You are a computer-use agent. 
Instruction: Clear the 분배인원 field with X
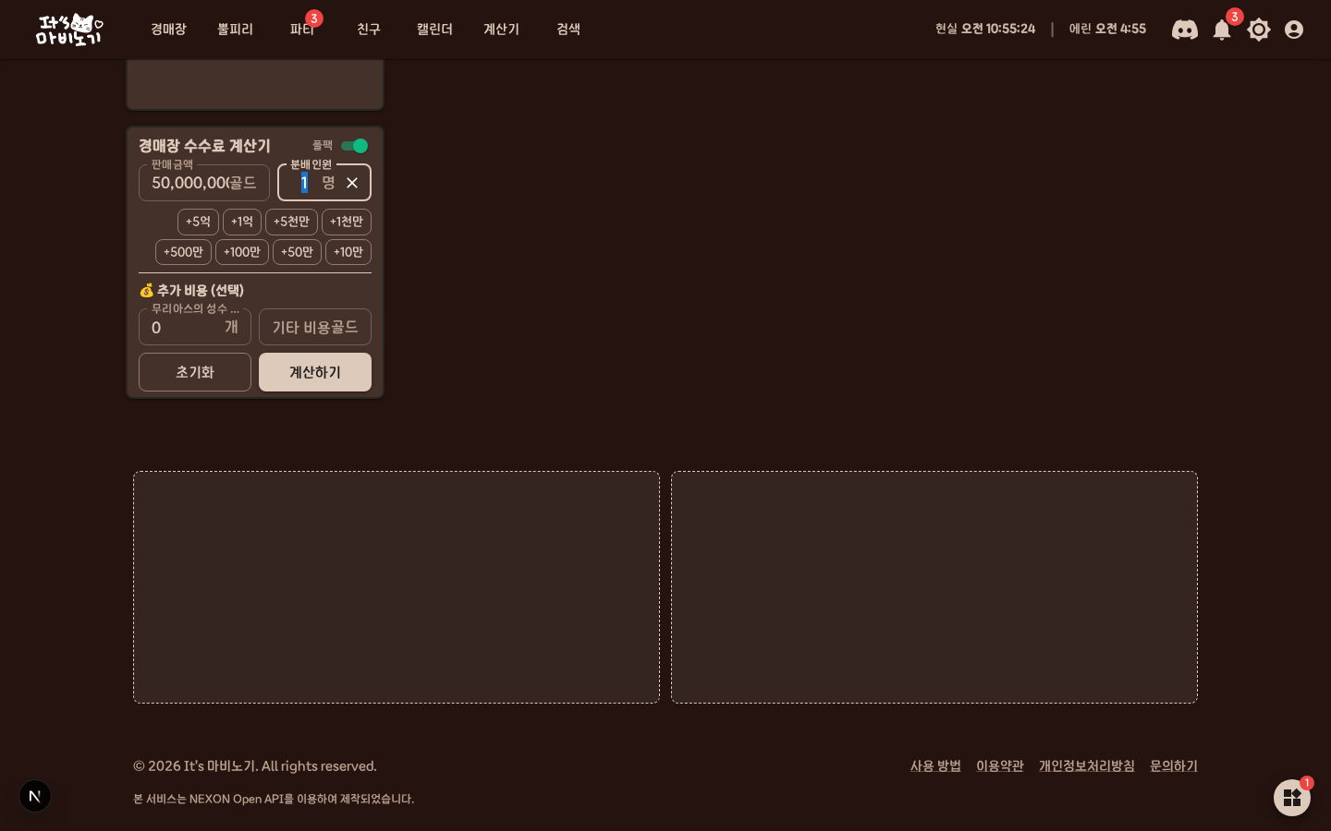352,183
